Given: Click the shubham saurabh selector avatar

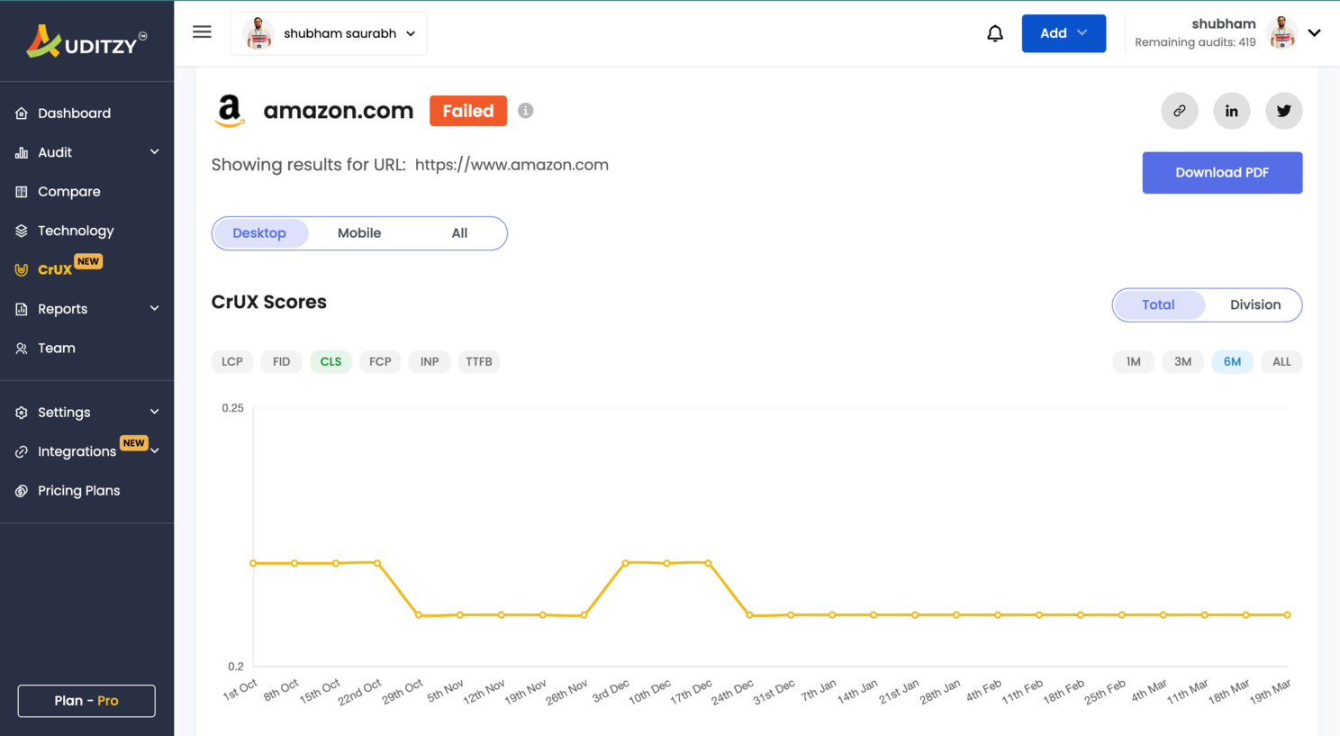Looking at the screenshot, I should click(x=258, y=33).
